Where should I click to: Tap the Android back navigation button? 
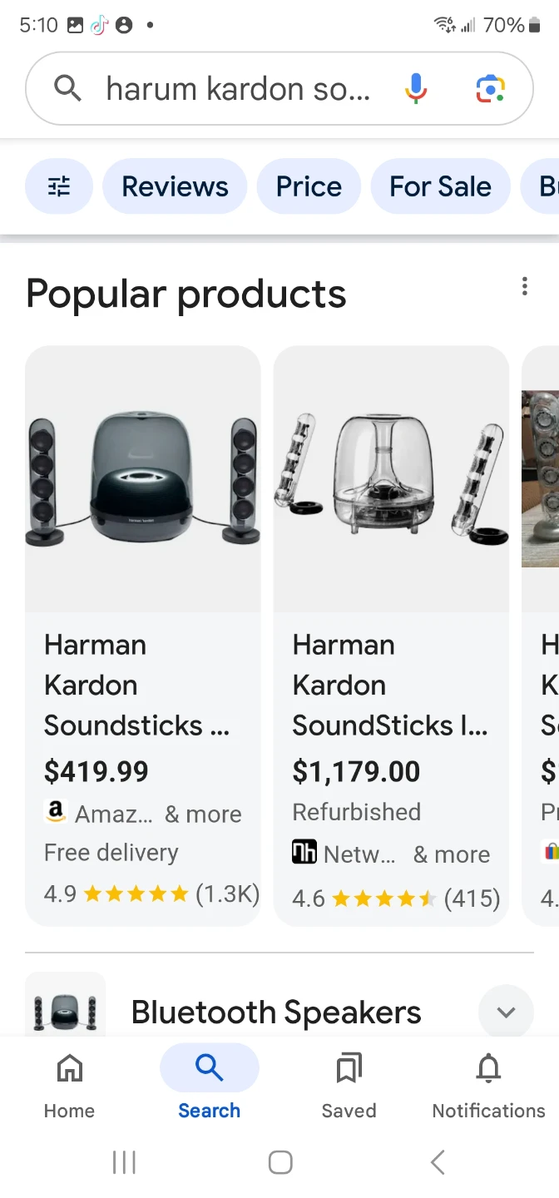click(437, 1162)
